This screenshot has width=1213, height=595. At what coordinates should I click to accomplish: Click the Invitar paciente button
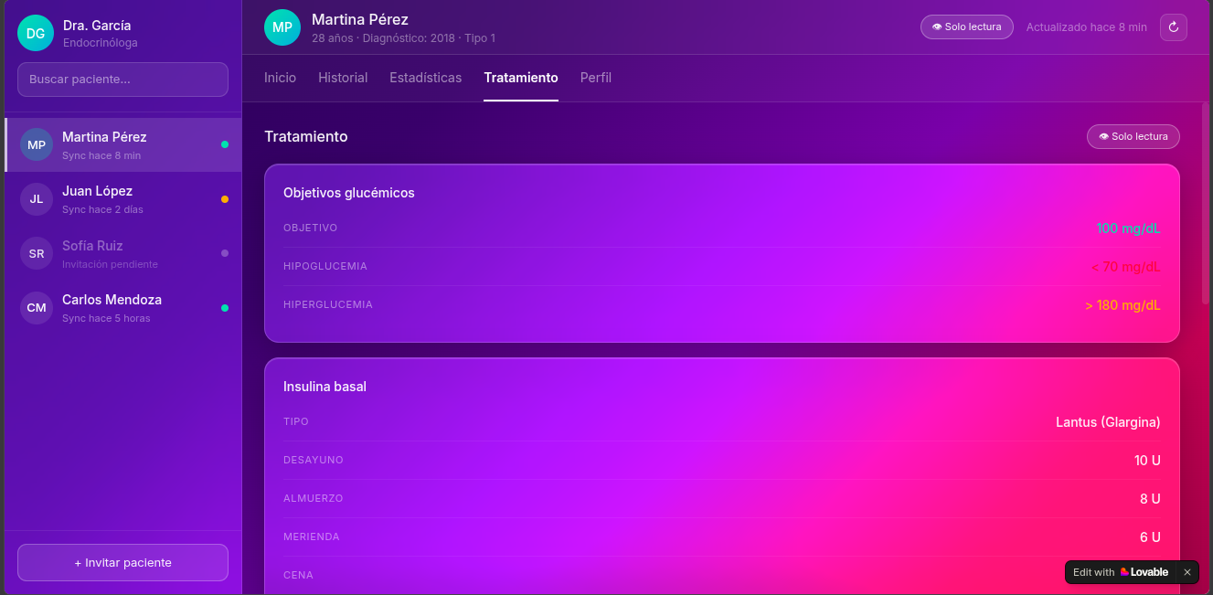pyautogui.click(x=122, y=563)
